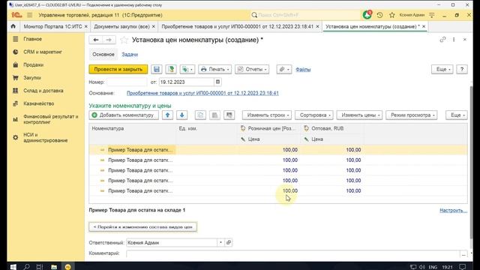Save document with floppy disk icon
480x270 pixels.
pyautogui.click(x=157, y=69)
